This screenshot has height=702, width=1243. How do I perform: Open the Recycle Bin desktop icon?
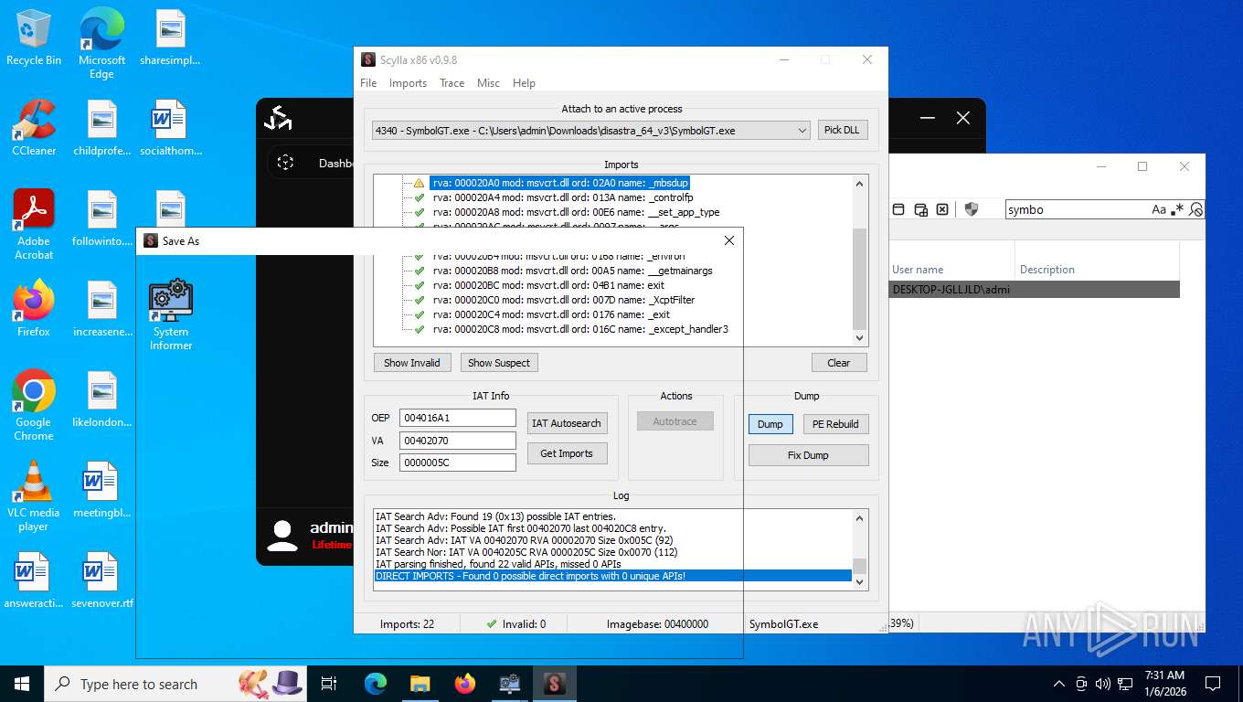point(34,38)
